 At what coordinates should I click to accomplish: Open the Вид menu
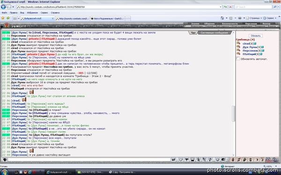point(22,13)
